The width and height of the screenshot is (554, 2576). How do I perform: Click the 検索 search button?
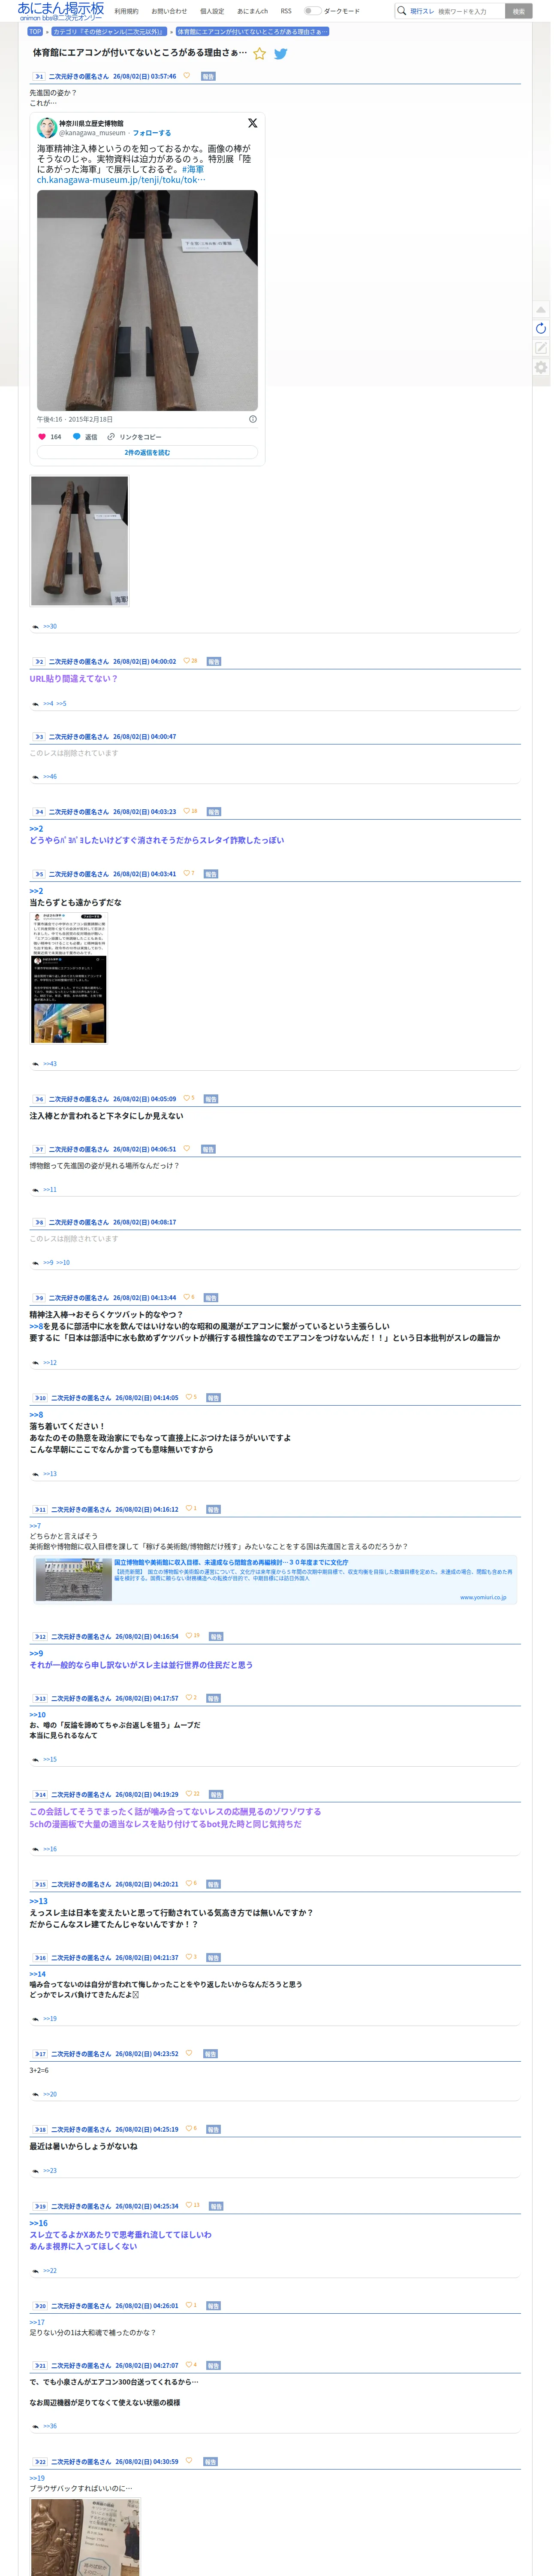coord(519,11)
